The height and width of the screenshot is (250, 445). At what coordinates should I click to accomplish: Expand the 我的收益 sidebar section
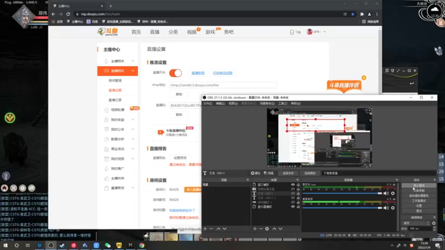pos(133,119)
